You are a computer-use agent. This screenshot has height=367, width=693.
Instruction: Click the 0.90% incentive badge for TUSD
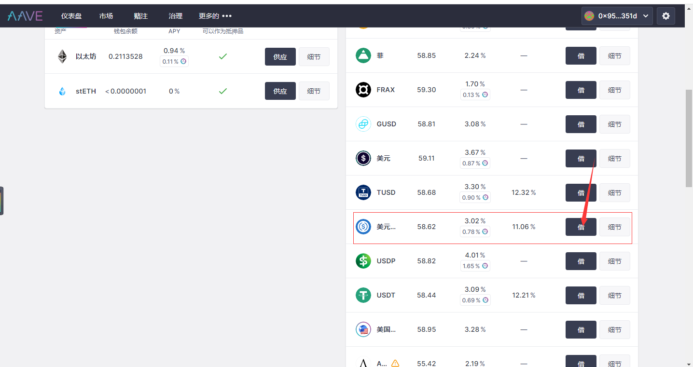(475, 198)
